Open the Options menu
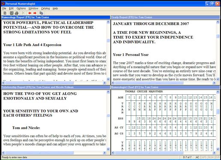Screen dimensions: 221x160 click(21, 9)
